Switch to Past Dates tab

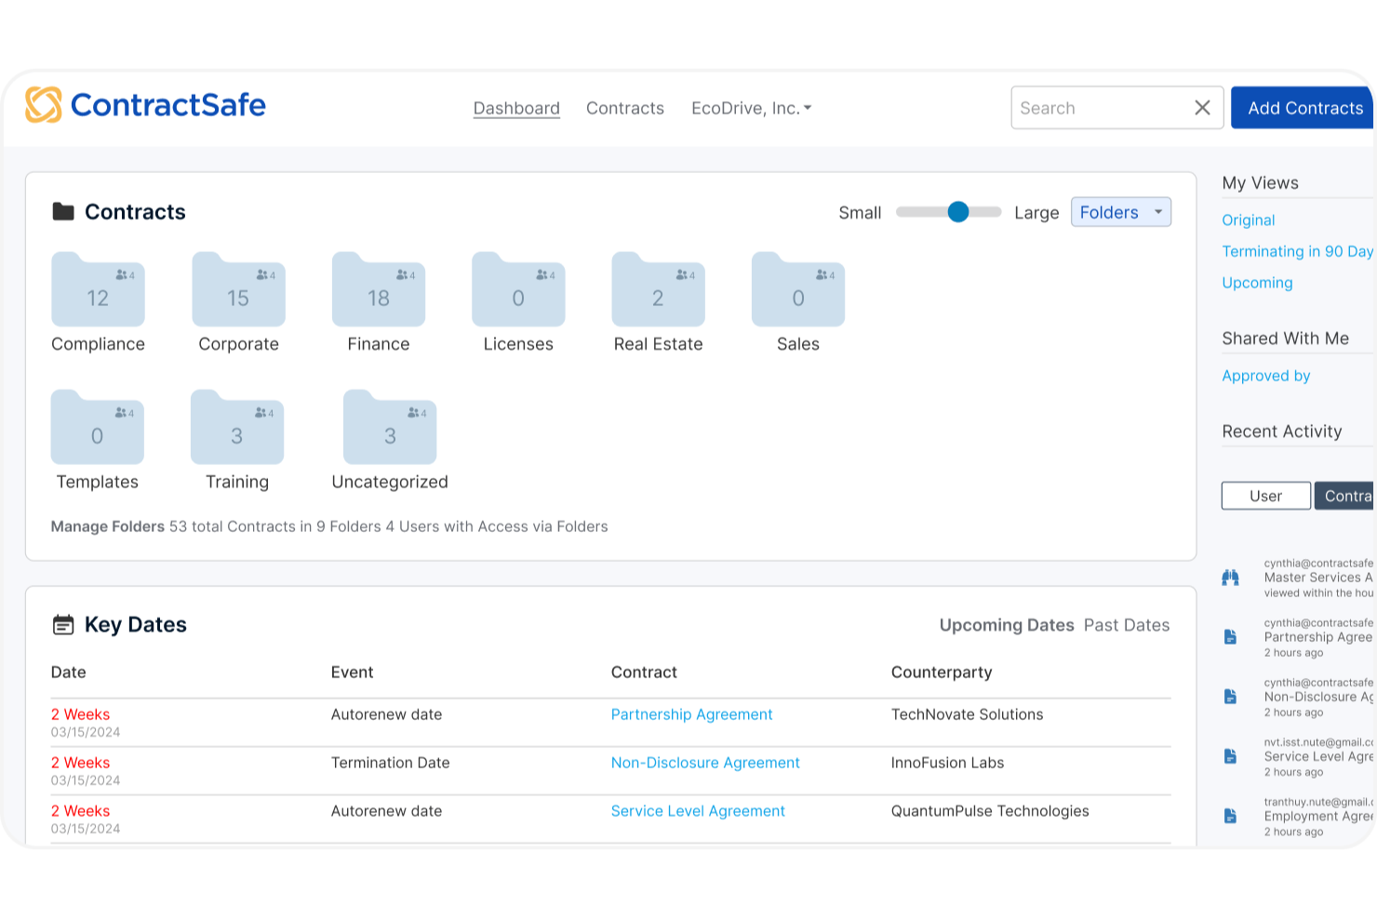(x=1127, y=625)
